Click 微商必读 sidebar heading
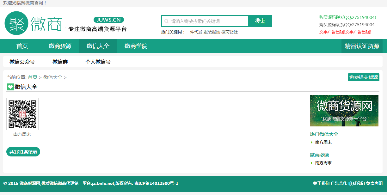The width and height of the screenshot is (387, 195). click(319, 155)
